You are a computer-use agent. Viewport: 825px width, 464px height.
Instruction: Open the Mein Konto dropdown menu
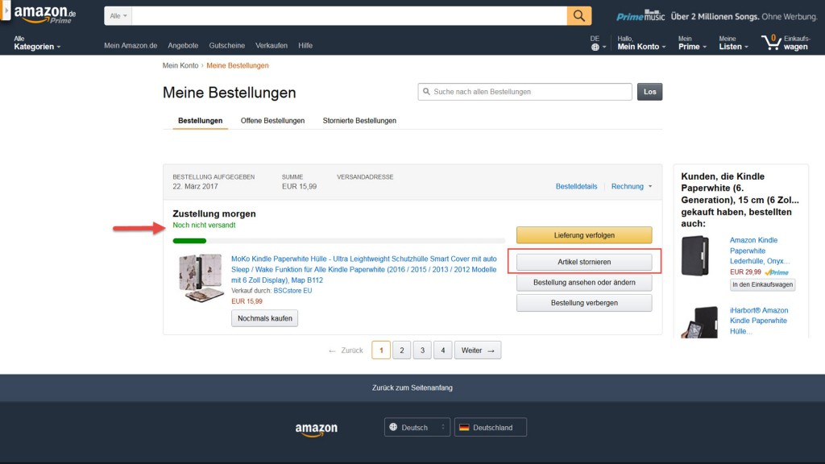(641, 43)
